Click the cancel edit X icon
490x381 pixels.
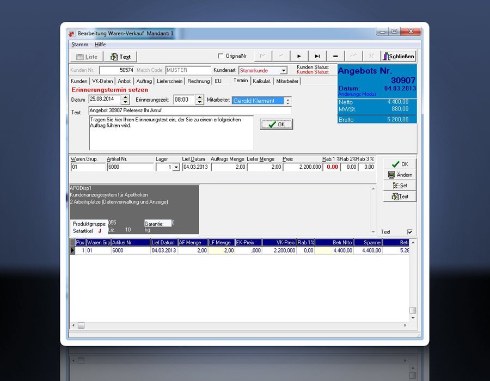(371, 56)
